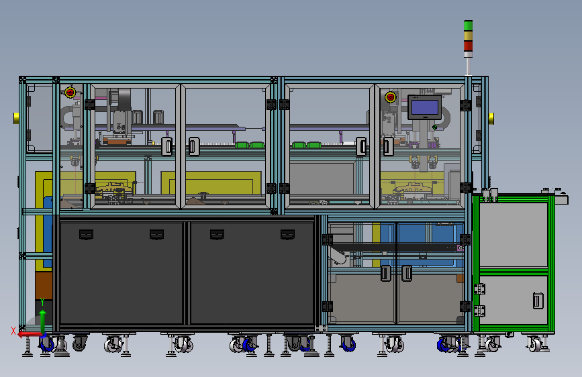Select the upper gray panel of the green cabinet
This screenshot has height=377, width=582.
514,235
